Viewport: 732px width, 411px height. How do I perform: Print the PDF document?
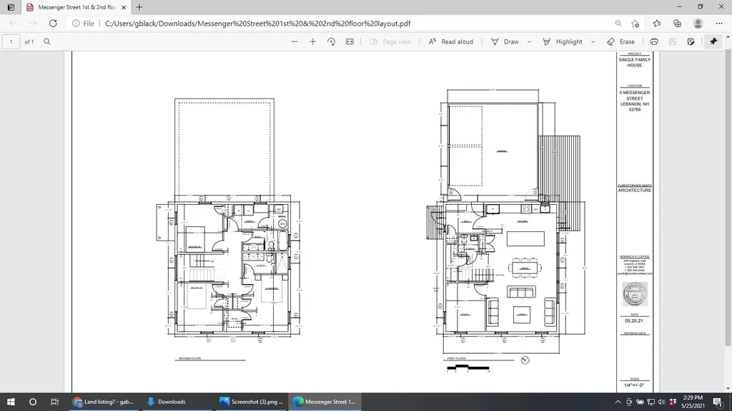click(654, 41)
